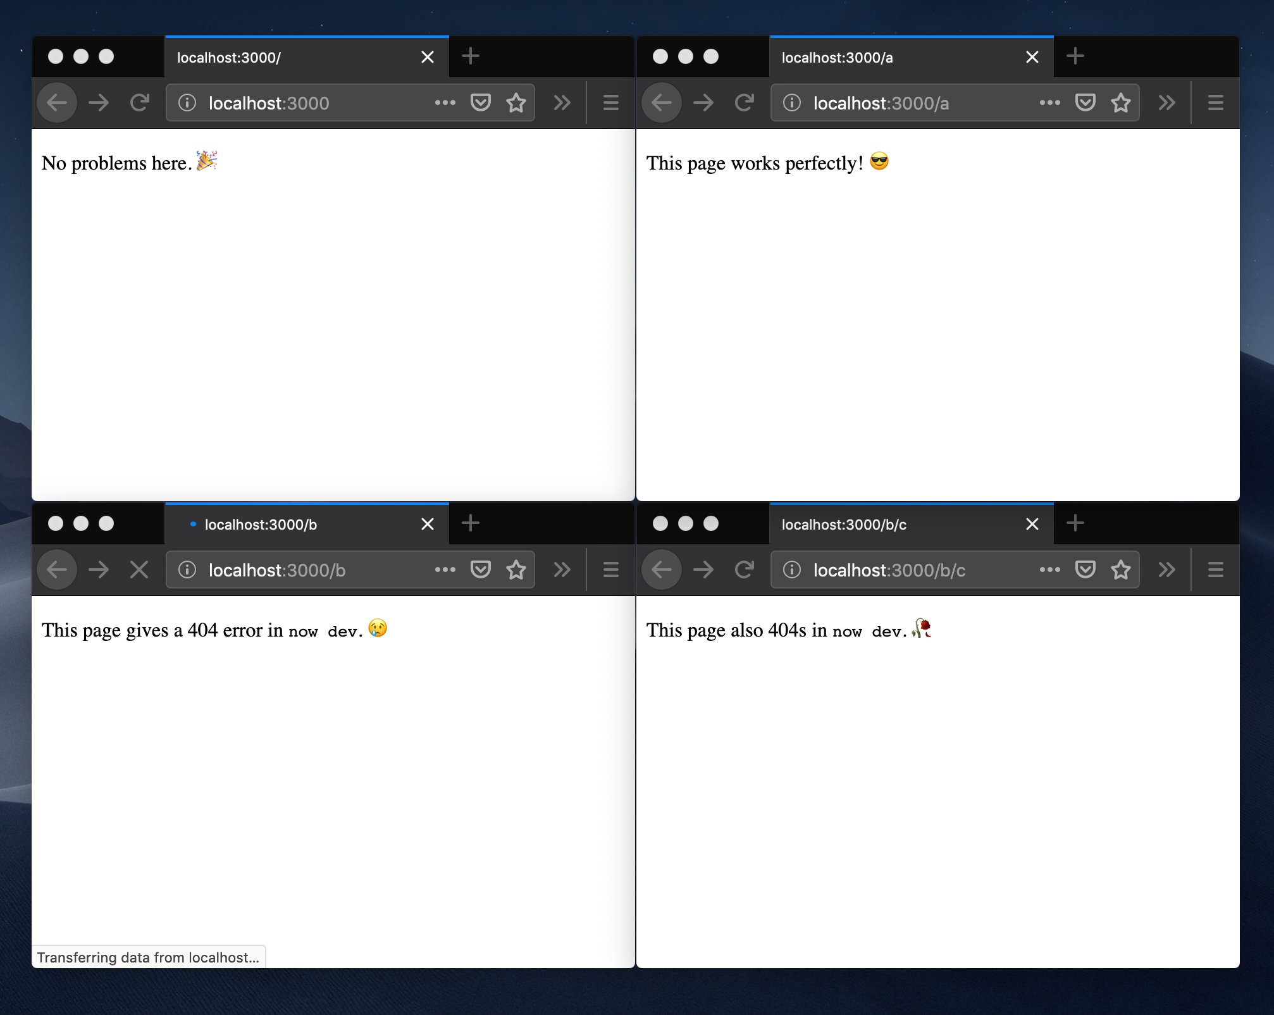Viewport: 1274px width, 1015px height.
Task: Save localhost:3000/a page to Pocket
Action: (x=1085, y=103)
